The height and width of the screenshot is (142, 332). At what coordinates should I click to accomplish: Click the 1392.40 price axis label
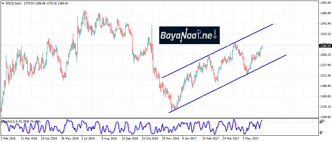pos(325,3)
